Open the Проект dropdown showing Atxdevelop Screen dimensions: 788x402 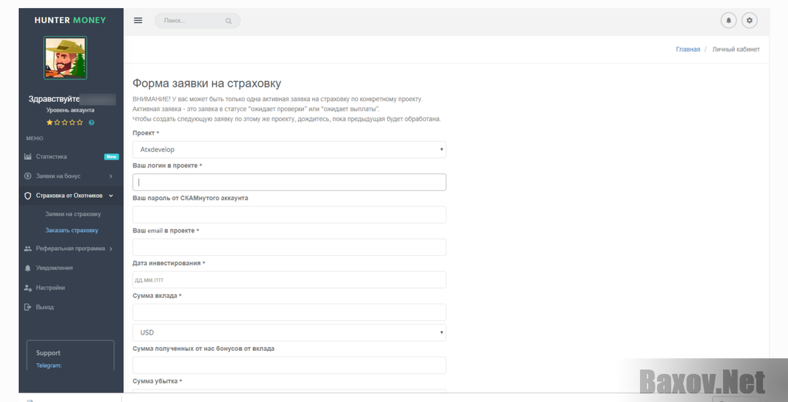click(x=289, y=149)
